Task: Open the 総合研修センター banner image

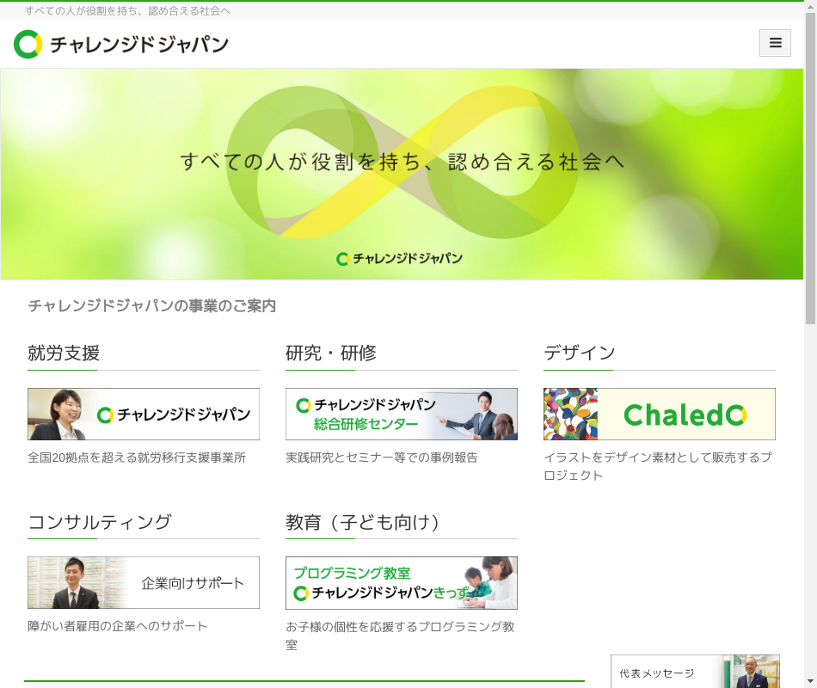Action: point(402,414)
